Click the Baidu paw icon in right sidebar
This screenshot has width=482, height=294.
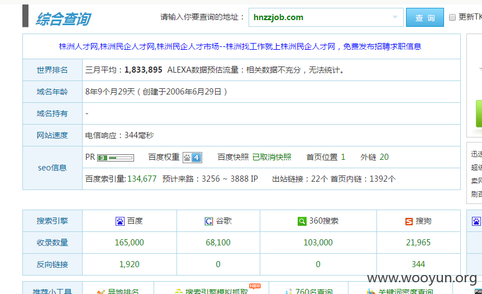[x=476, y=221]
